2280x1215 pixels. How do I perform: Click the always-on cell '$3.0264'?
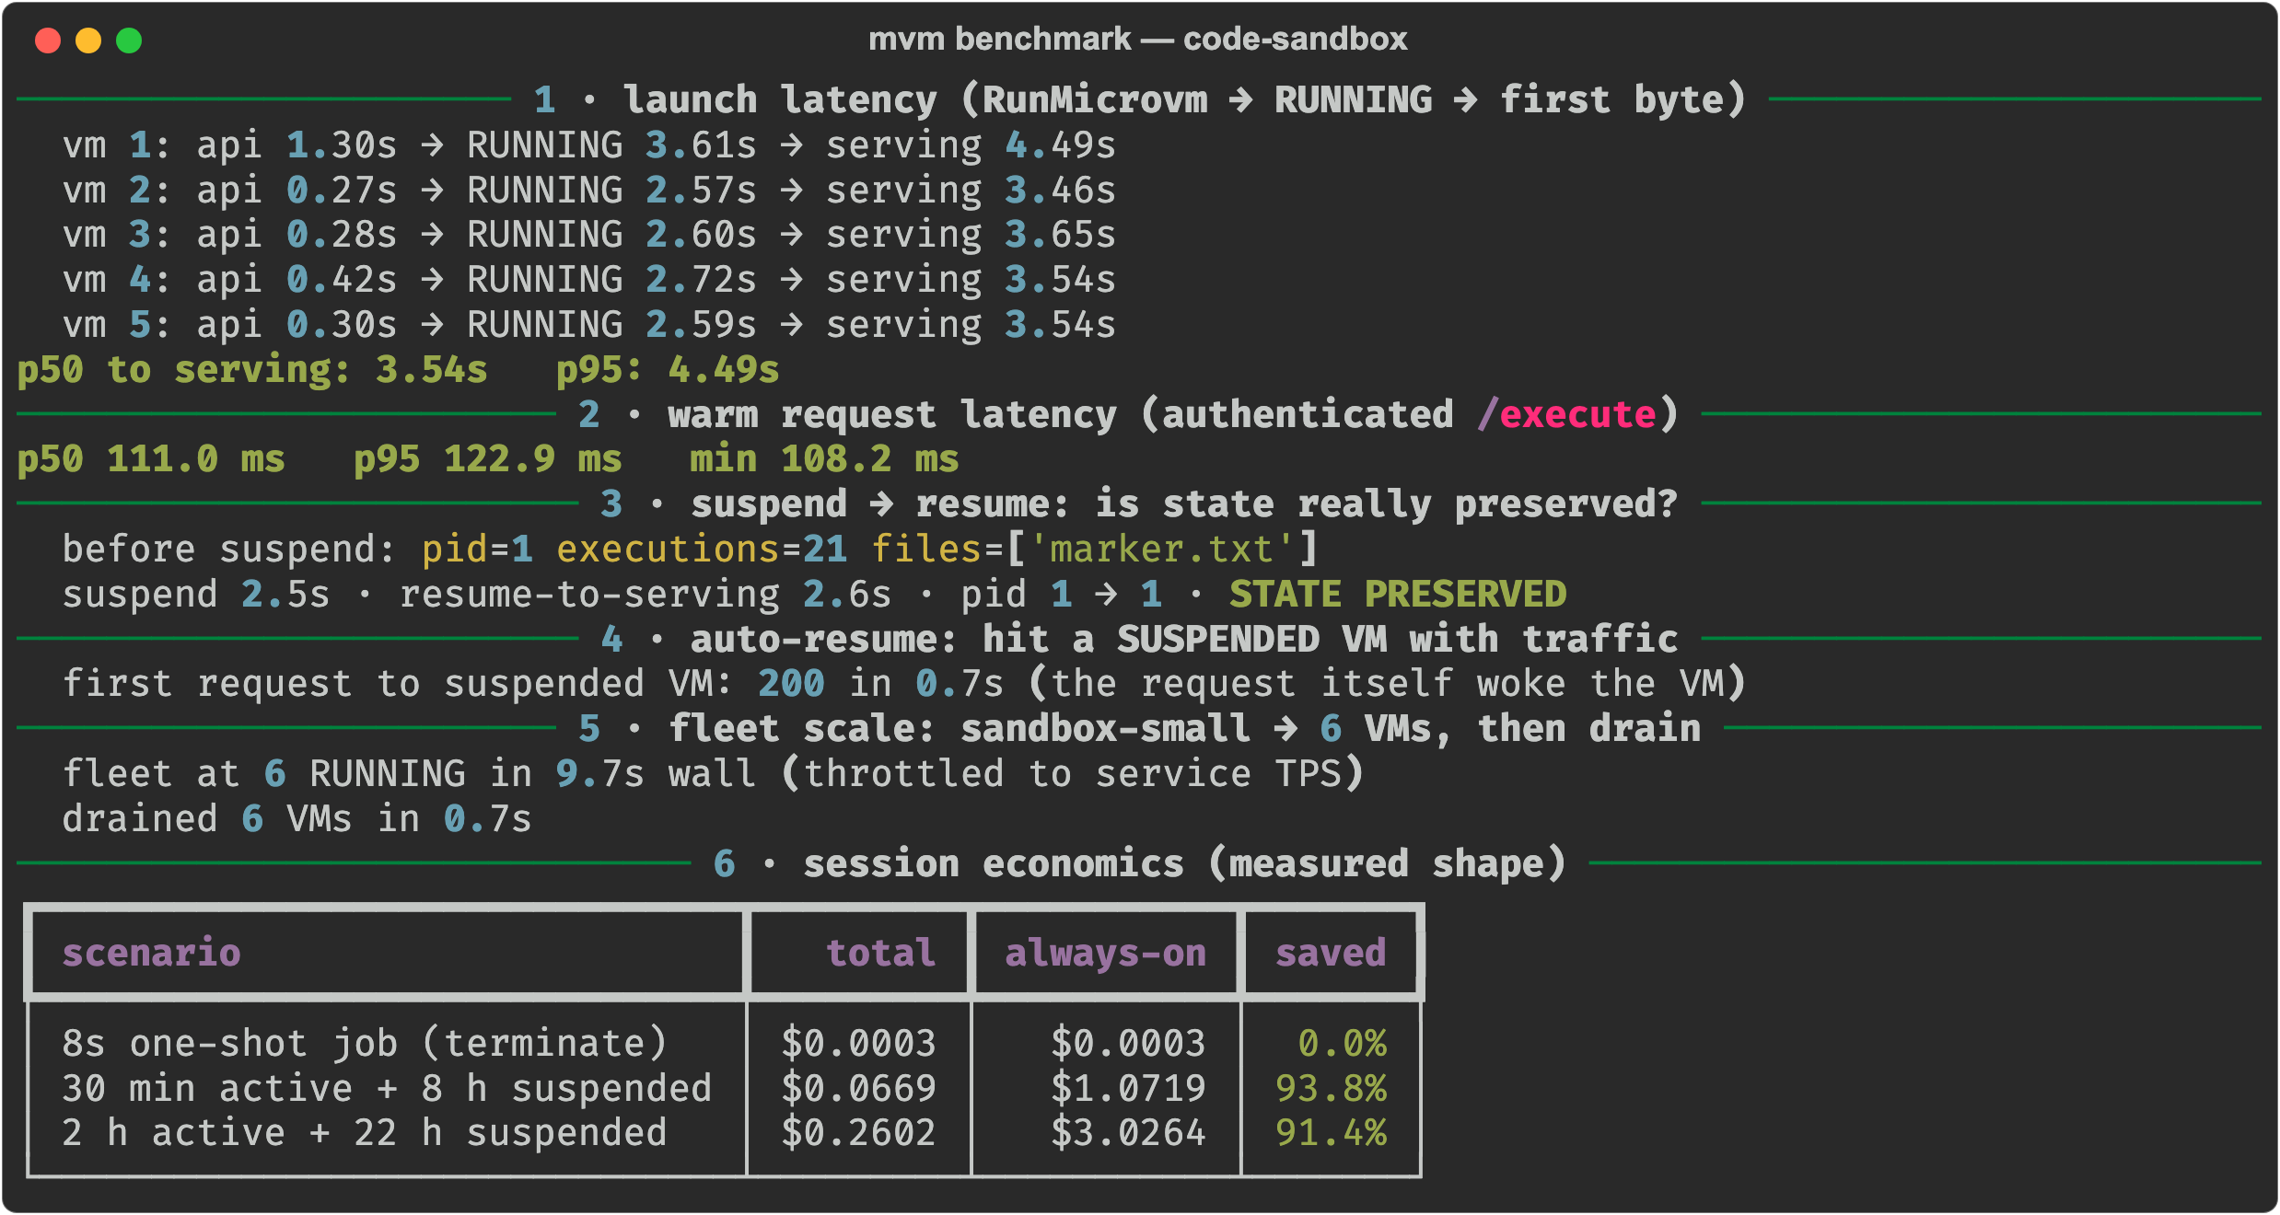[x=1128, y=1133]
